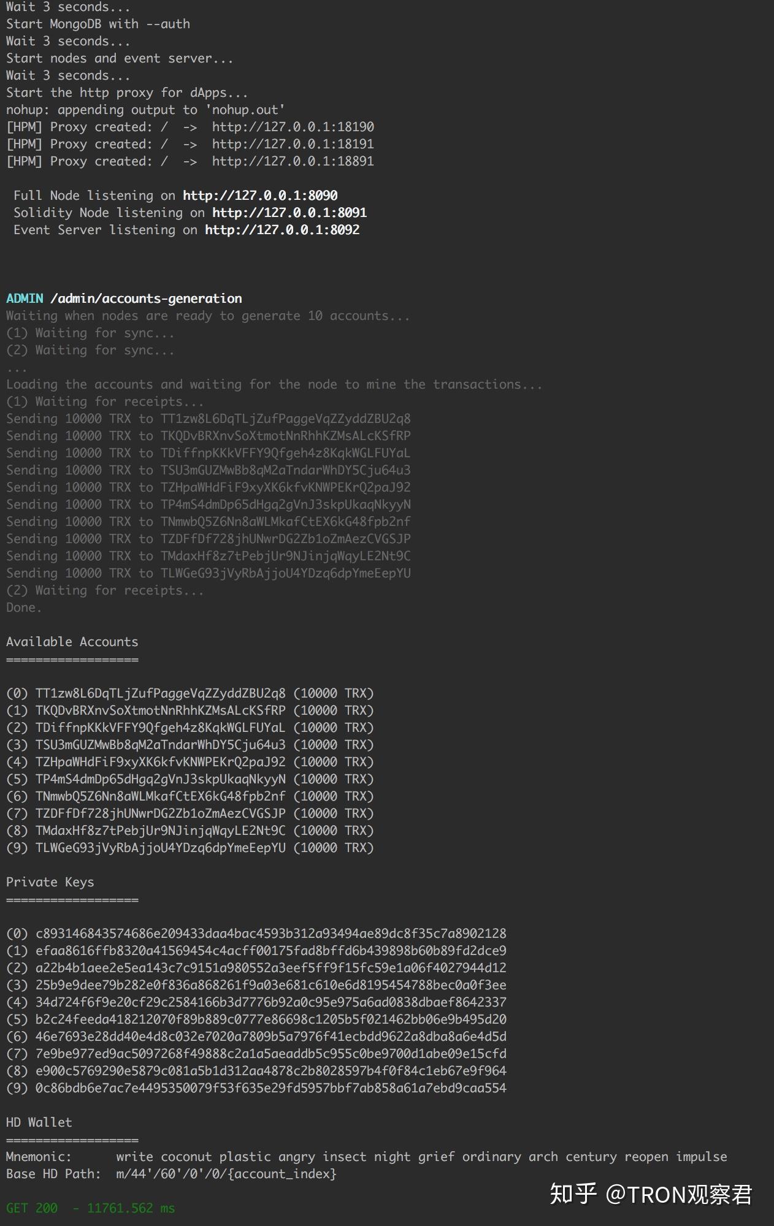The image size is (774, 1226).
Task: Click the 'nohup.out' filename text
Action: tap(248, 110)
